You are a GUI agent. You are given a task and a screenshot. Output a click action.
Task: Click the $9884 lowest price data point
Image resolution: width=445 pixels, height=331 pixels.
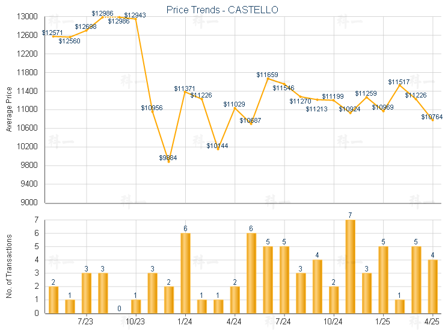pos(169,162)
